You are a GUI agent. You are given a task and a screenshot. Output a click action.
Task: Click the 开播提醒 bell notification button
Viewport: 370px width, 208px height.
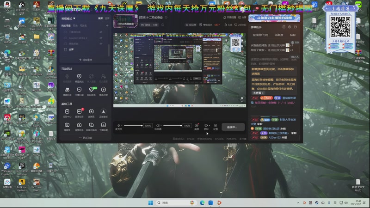pyautogui.click(x=229, y=18)
